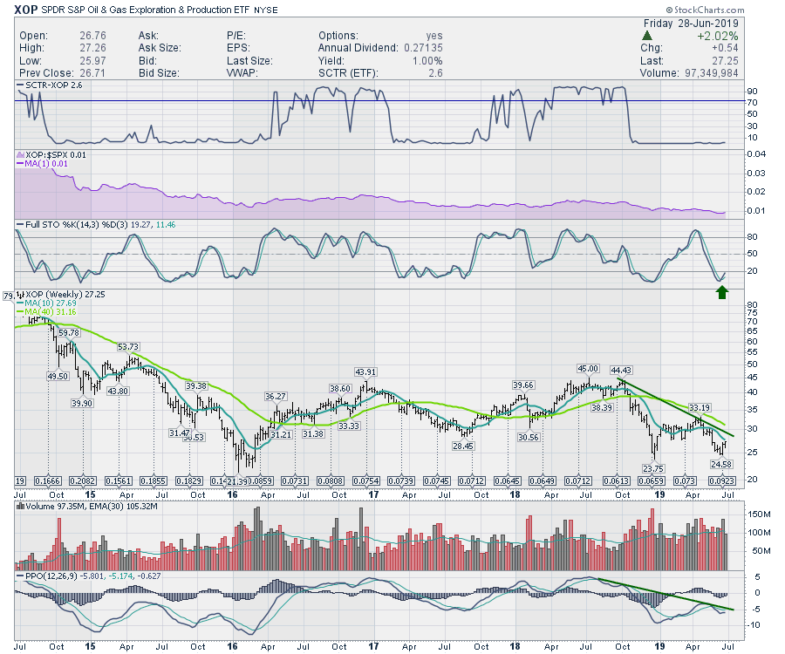The height and width of the screenshot is (654, 785).
Task: Click the 38.39 price low label
Action: click(602, 408)
